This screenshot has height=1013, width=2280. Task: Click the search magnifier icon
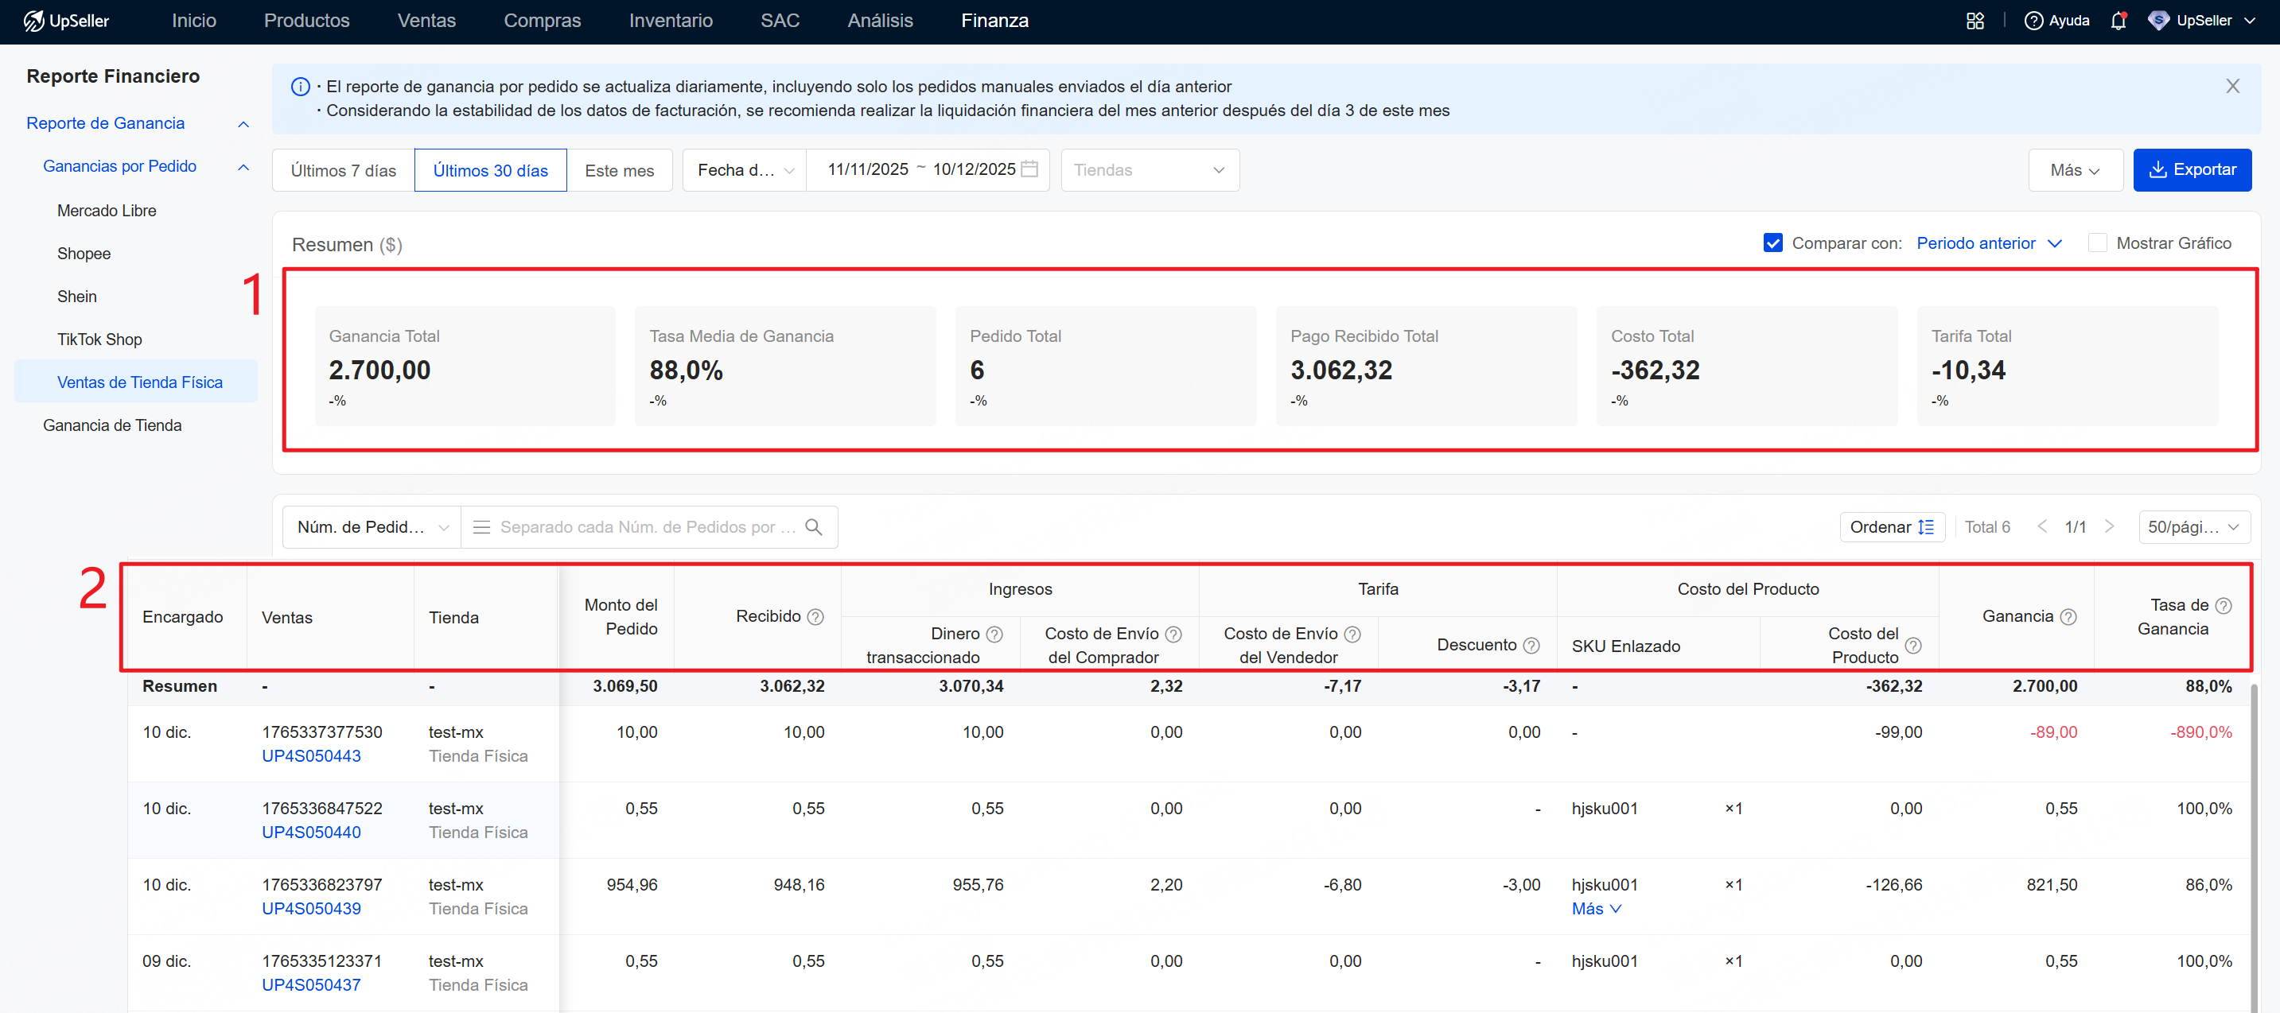[x=813, y=527]
